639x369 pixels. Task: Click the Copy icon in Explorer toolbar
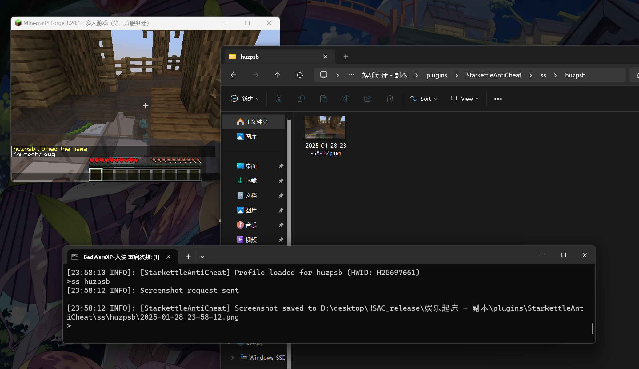pyautogui.click(x=301, y=99)
